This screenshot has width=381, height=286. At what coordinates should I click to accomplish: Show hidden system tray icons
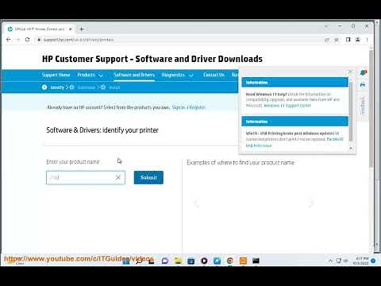(x=330, y=261)
